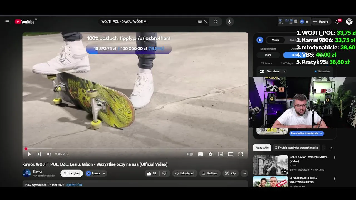Viewport: 356px width, 200px height.
Task: Select the Views tab in vidIQ panel
Action: (275, 40)
